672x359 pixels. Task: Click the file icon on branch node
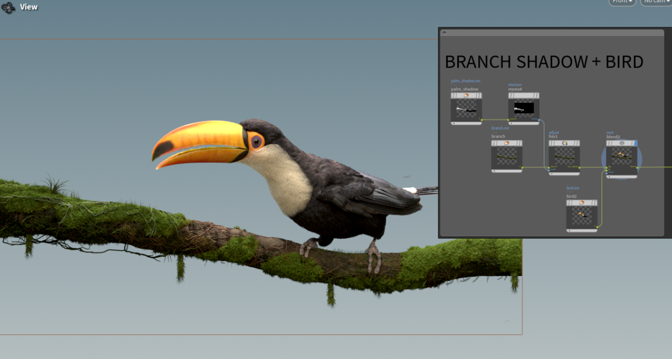pyautogui.click(x=507, y=143)
